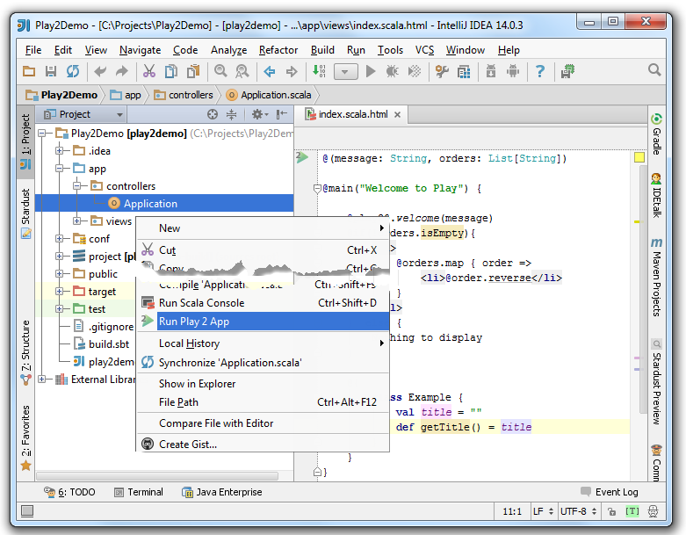Expand the conf folder in project tree
Viewport: 686px width, 535px height.
tap(60, 238)
